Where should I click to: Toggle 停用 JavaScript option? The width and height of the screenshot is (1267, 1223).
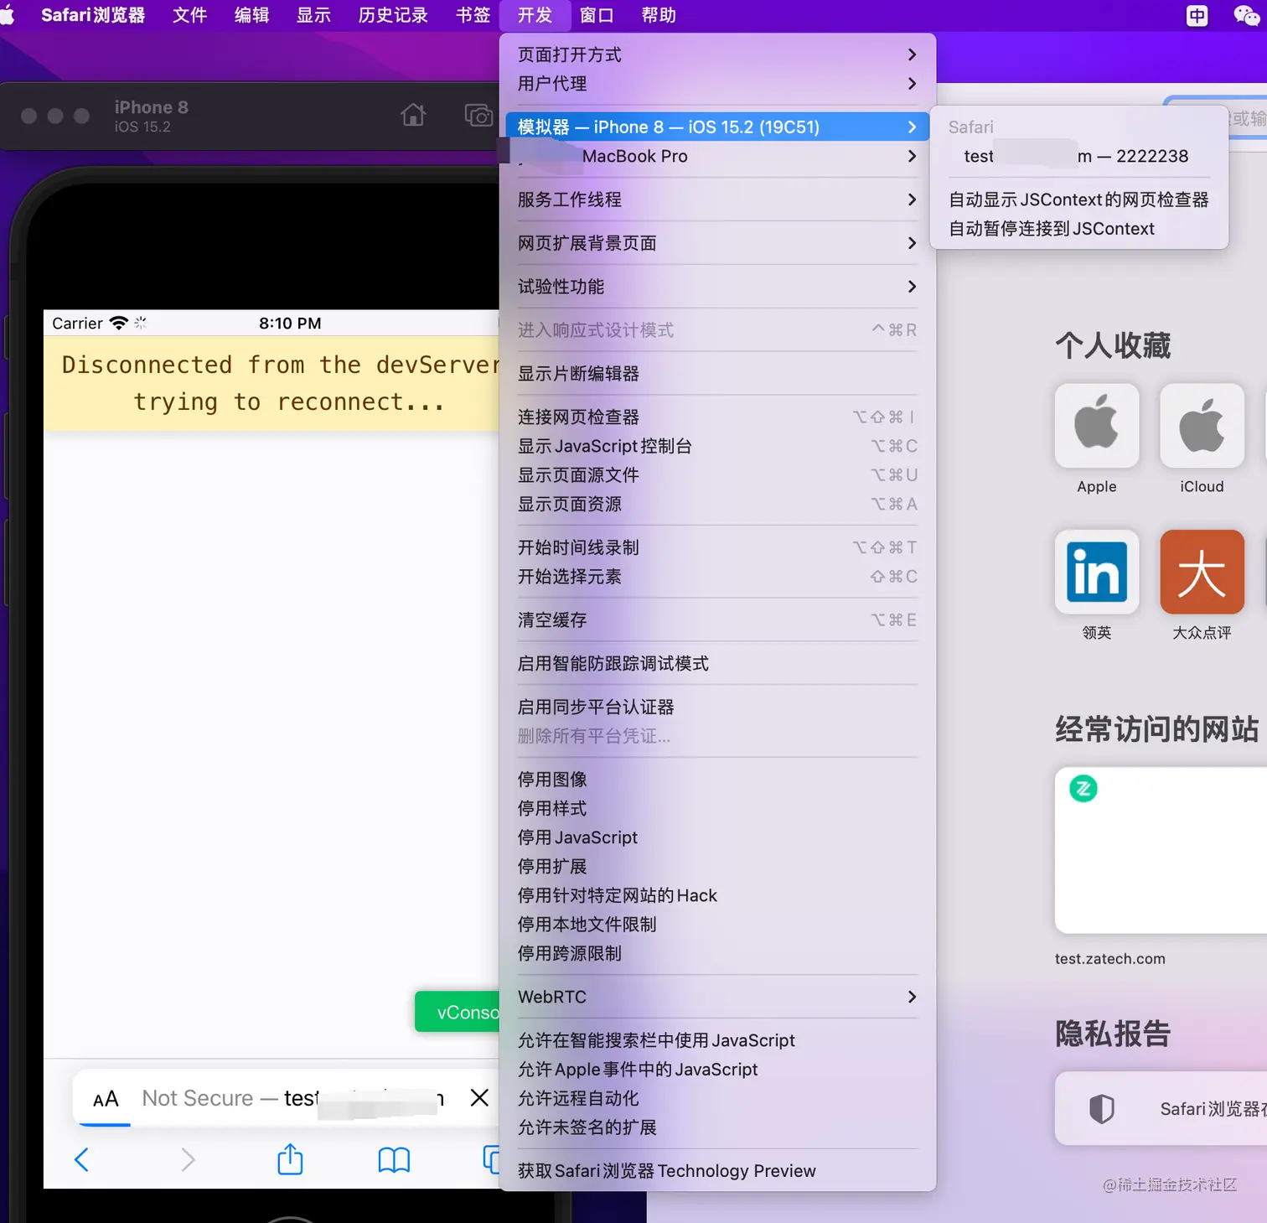pyautogui.click(x=717, y=837)
